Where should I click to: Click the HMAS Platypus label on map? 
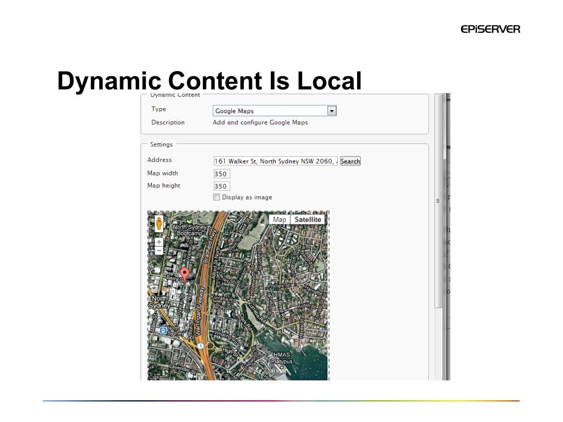(x=282, y=358)
